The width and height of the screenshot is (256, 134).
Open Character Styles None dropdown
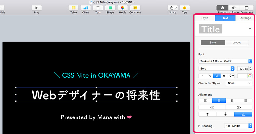point(239,83)
